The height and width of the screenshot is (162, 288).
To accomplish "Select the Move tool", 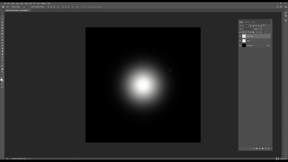I will (2, 13).
